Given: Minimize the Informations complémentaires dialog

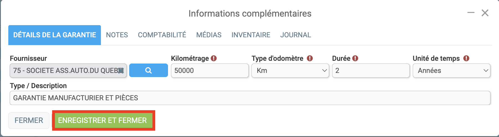Looking at the screenshot, I should click(x=471, y=13).
